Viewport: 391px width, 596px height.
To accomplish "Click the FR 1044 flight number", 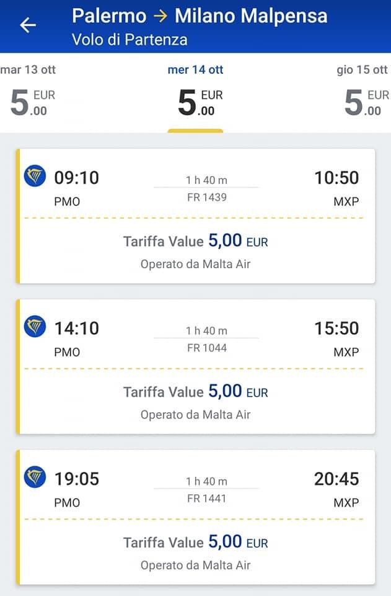I will click(207, 348).
